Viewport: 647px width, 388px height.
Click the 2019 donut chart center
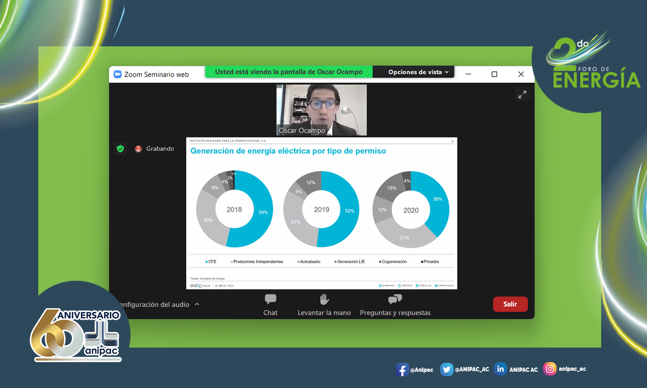click(x=321, y=210)
